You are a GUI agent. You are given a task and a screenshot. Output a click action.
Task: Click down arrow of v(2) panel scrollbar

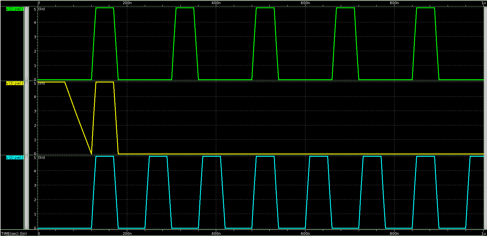tap(27, 228)
